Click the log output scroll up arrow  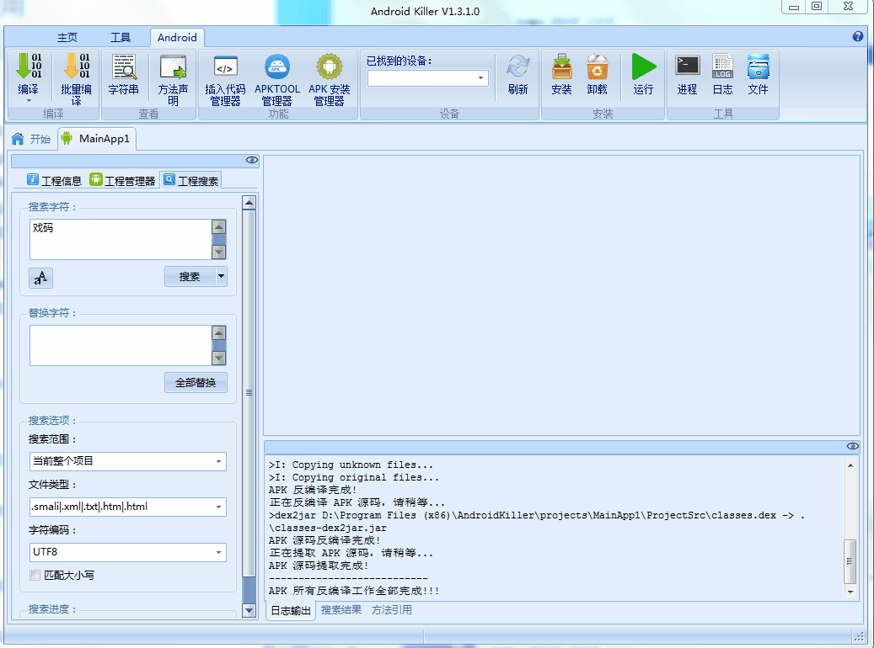pyautogui.click(x=850, y=465)
